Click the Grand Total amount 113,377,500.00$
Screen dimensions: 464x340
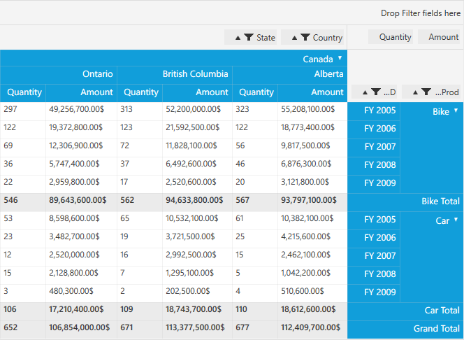(x=197, y=328)
